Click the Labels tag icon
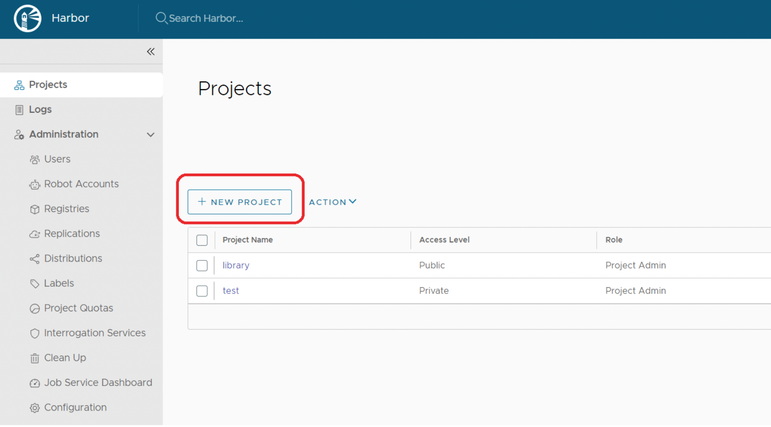 tap(35, 284)
